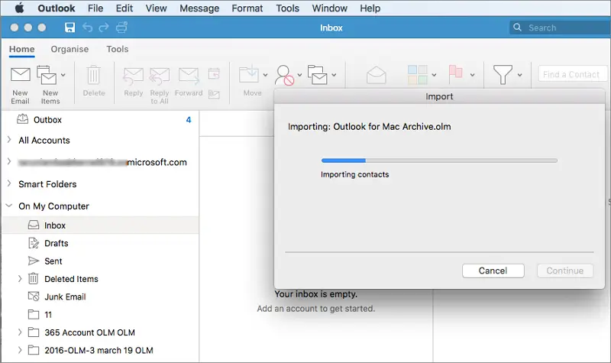The height and width of the screenshot is (363, 611).
Task: Open the View menu
Action: (156, 8)
